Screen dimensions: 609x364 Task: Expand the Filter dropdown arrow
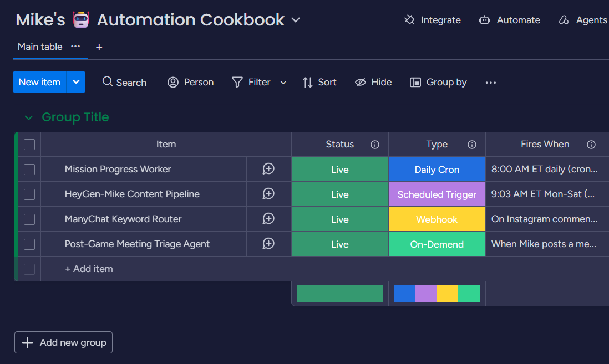pos(283,82)
